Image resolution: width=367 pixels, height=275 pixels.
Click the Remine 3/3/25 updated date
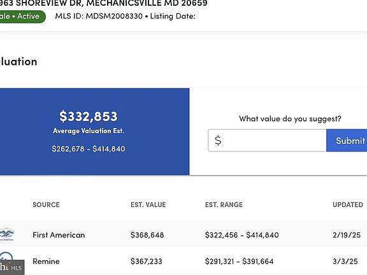click(345, 262)
